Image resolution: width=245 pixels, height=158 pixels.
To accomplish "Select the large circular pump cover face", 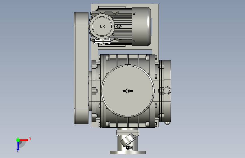I will pos(128,91).
